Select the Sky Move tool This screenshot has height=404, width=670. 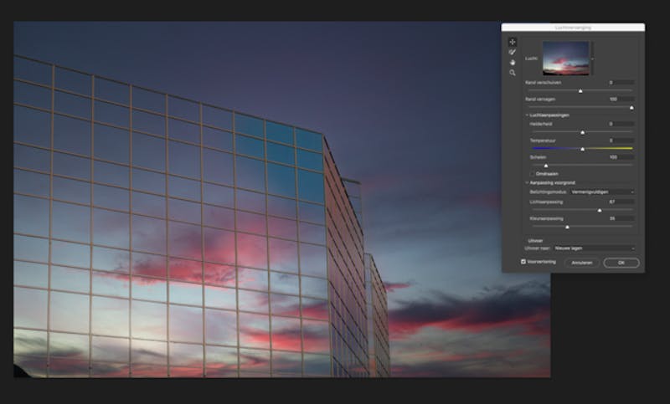[513, 42]
